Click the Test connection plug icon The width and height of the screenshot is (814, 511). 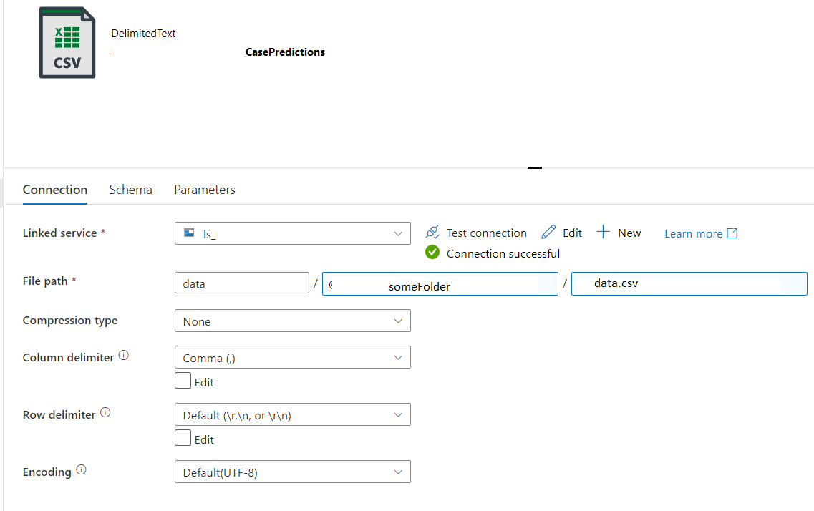click(x=432, y=233)
